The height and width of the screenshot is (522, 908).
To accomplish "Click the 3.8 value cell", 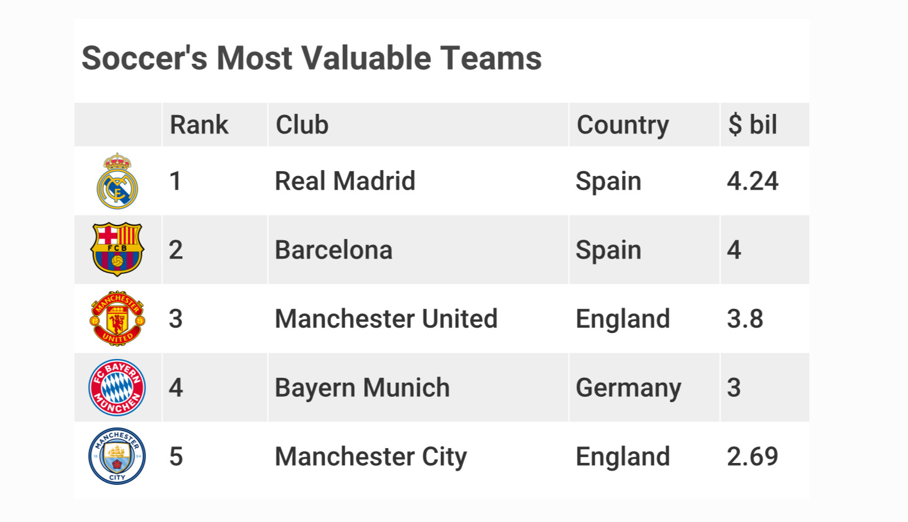I will point(745,319).
